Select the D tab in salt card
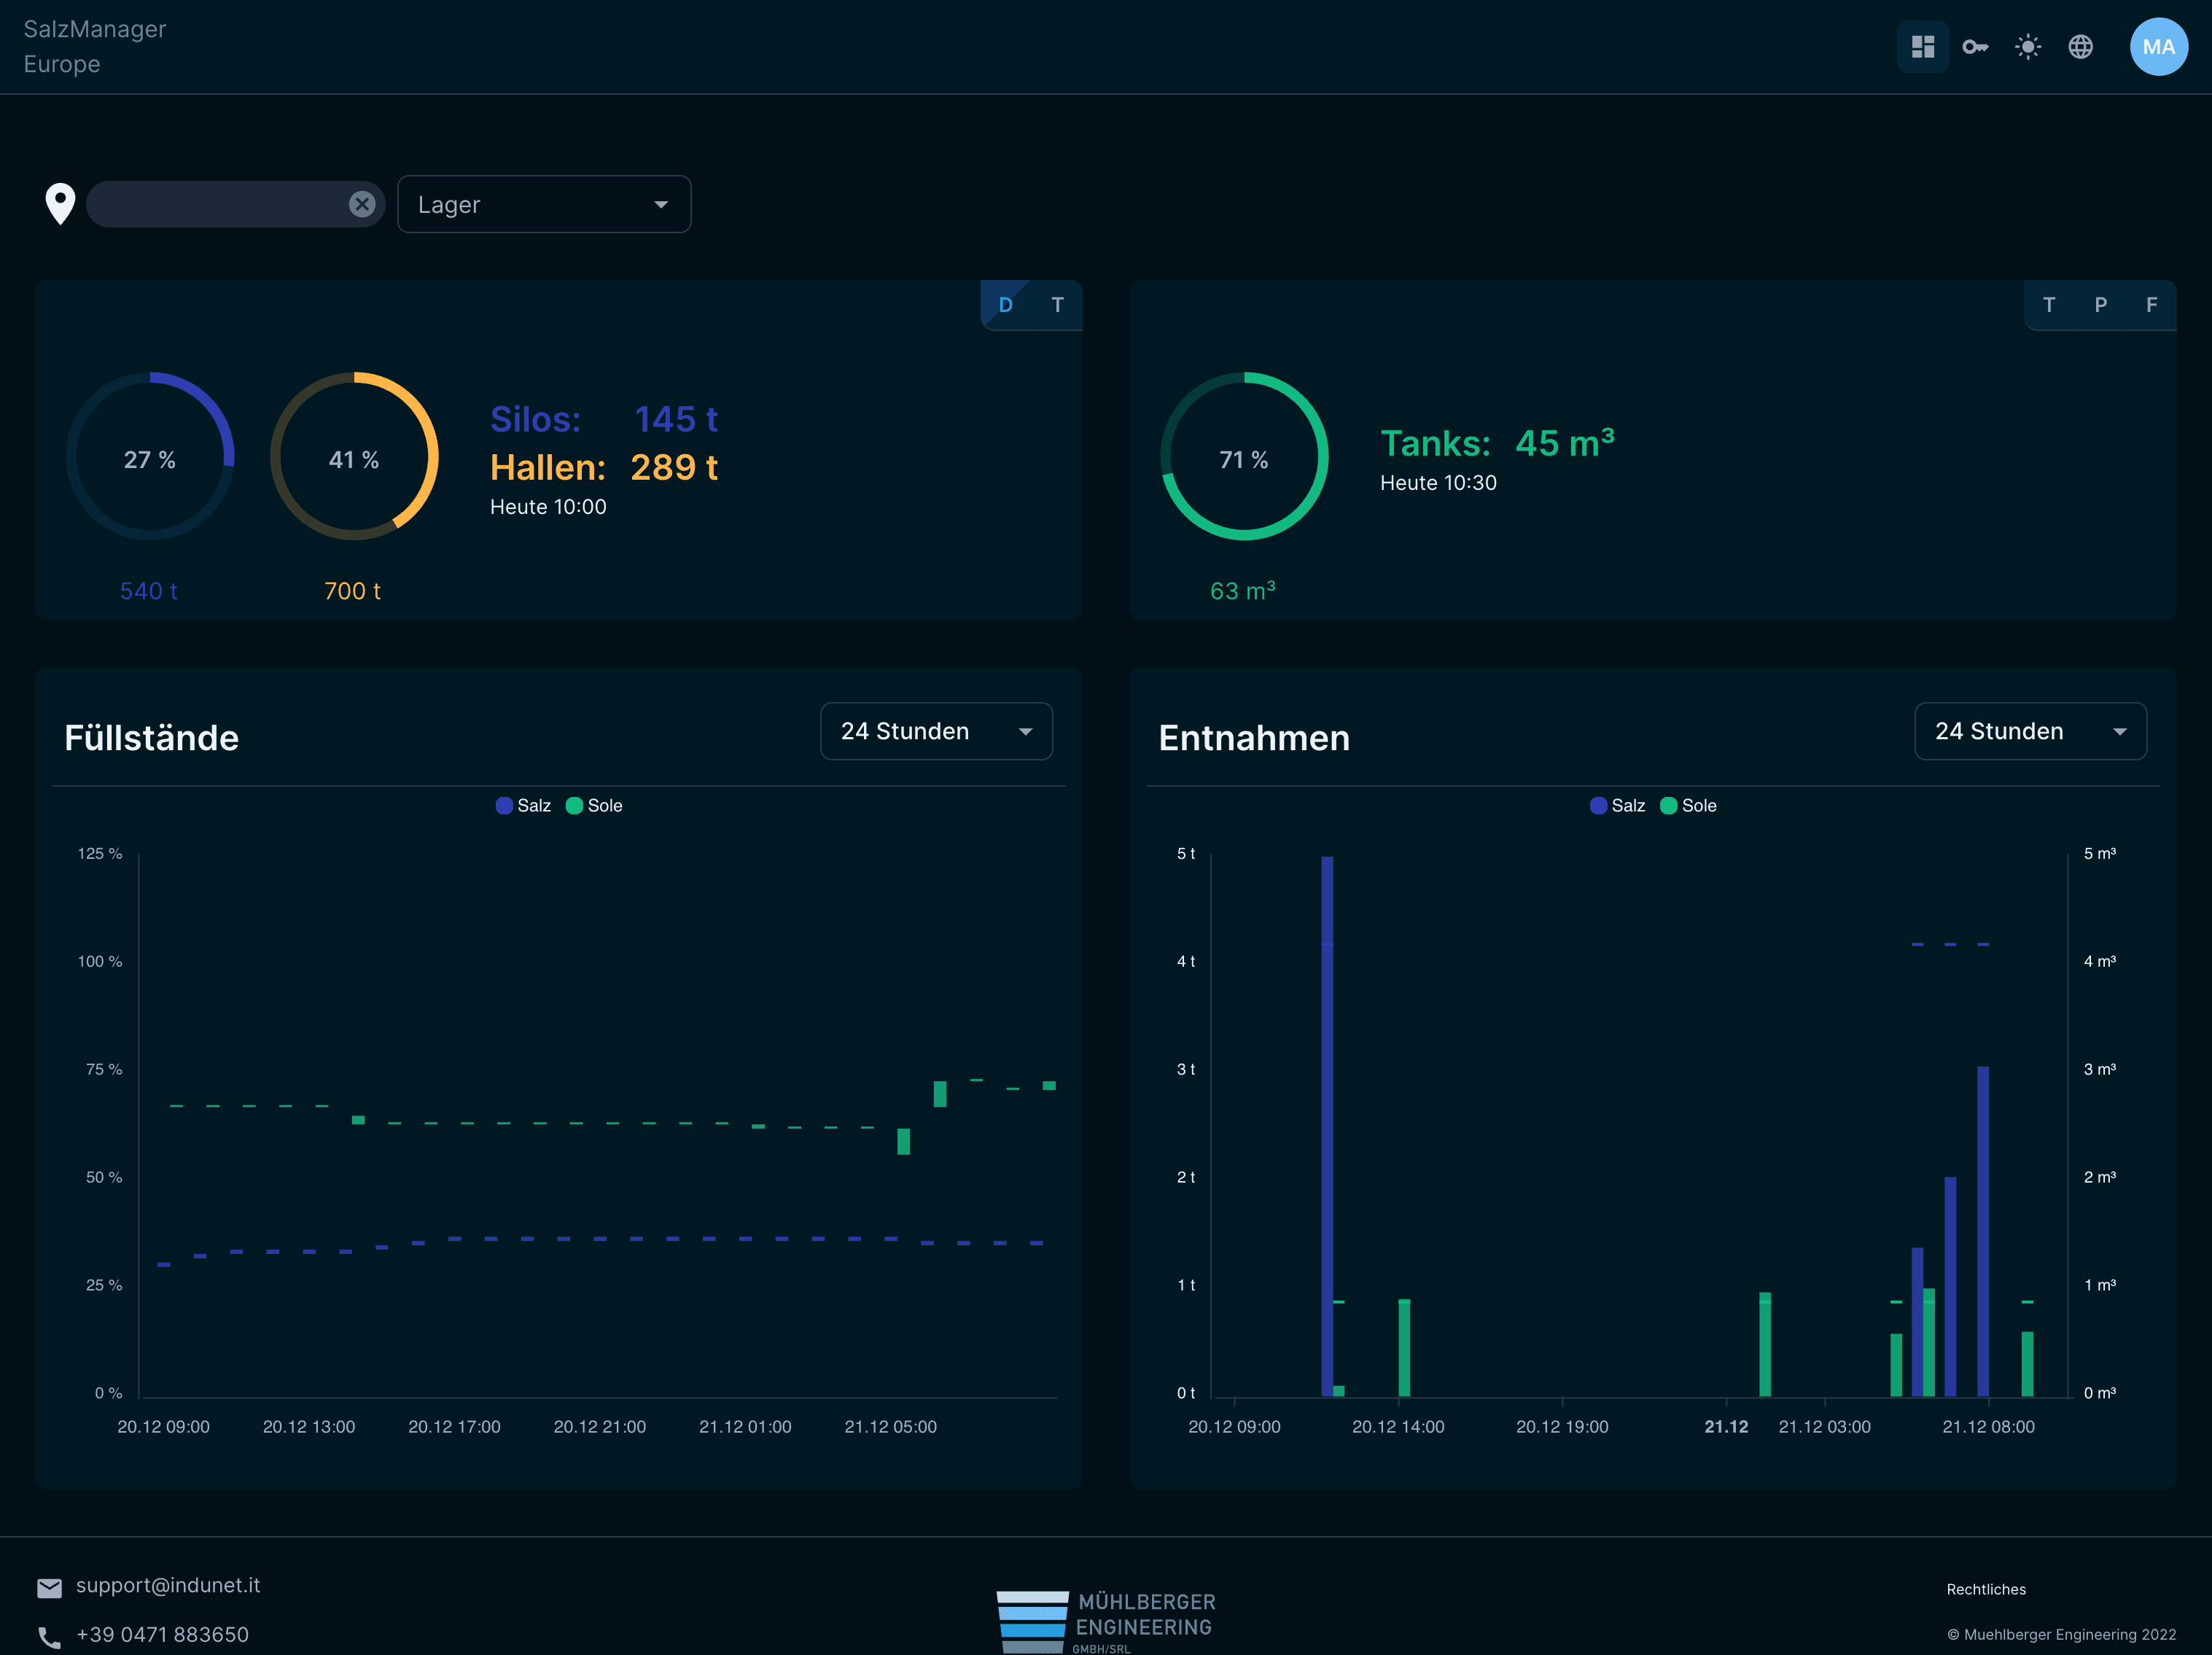The width and height of the screenshot is (2212, 1655). point(1005,305)
